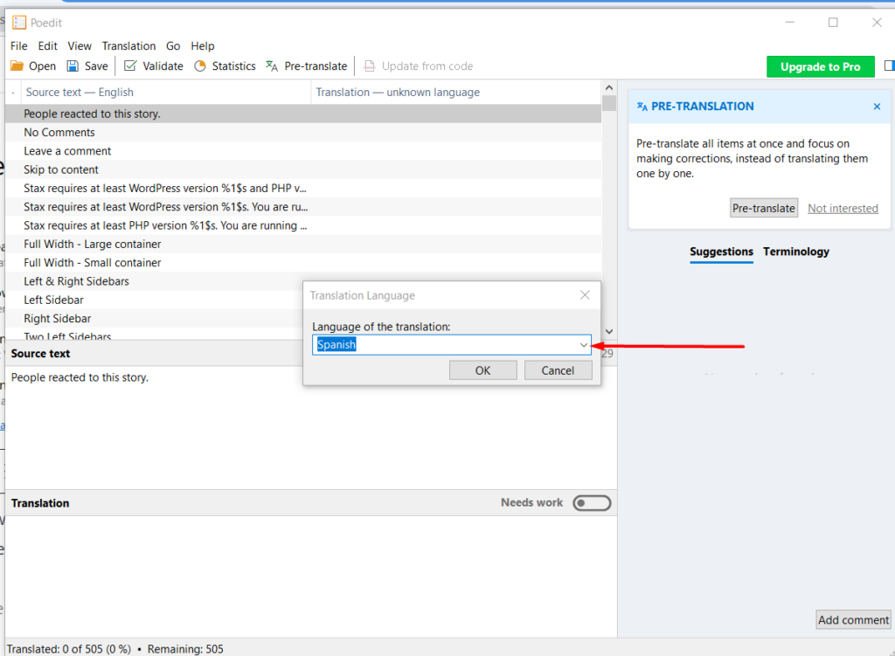Open the Go menu
This screenshot has width=895, height=656.
[173, 46]
